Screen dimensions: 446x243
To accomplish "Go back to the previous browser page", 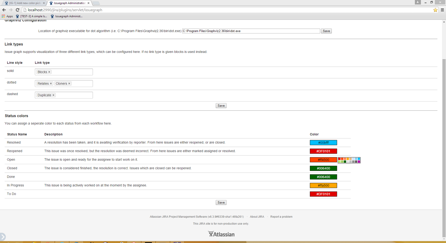I will 4,10.
